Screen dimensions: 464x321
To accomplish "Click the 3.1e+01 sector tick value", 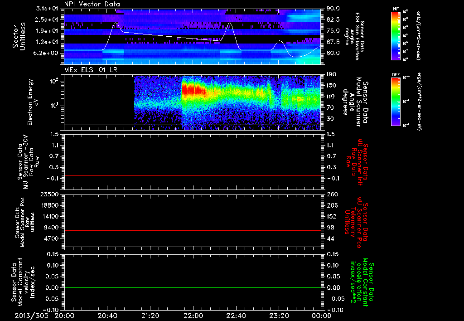I will pos(48,8).
